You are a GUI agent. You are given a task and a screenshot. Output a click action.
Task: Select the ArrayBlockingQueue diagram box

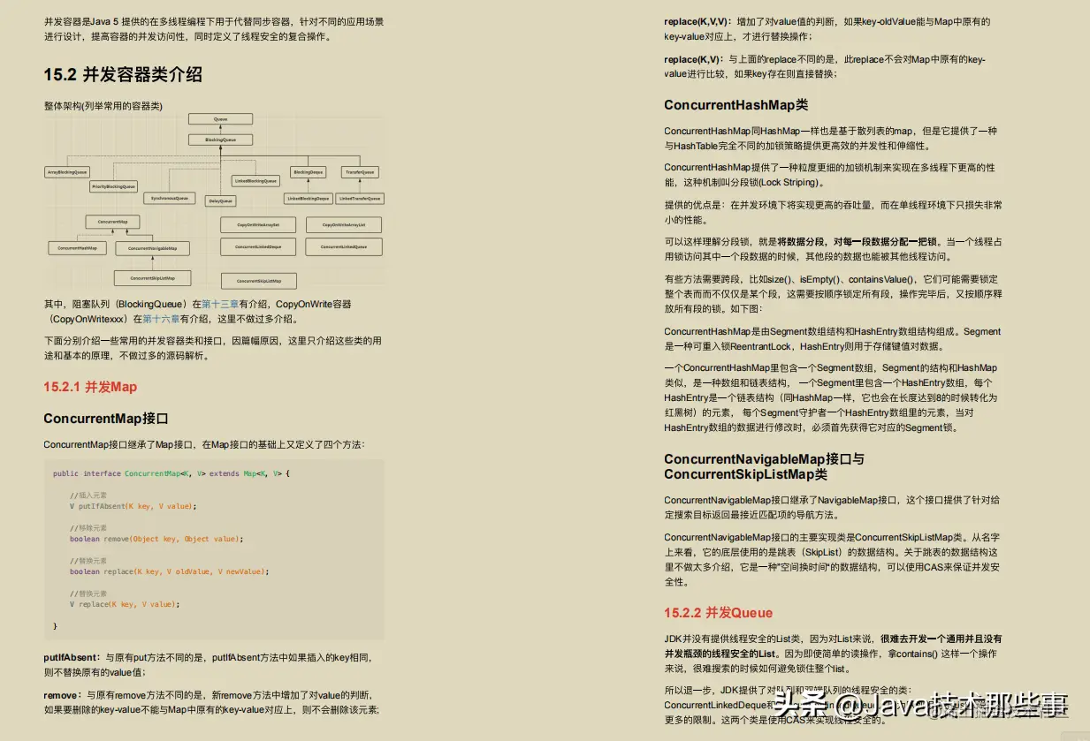coord(67,172)
